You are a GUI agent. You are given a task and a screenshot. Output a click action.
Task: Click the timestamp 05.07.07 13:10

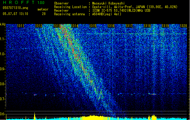pos(15,13)
